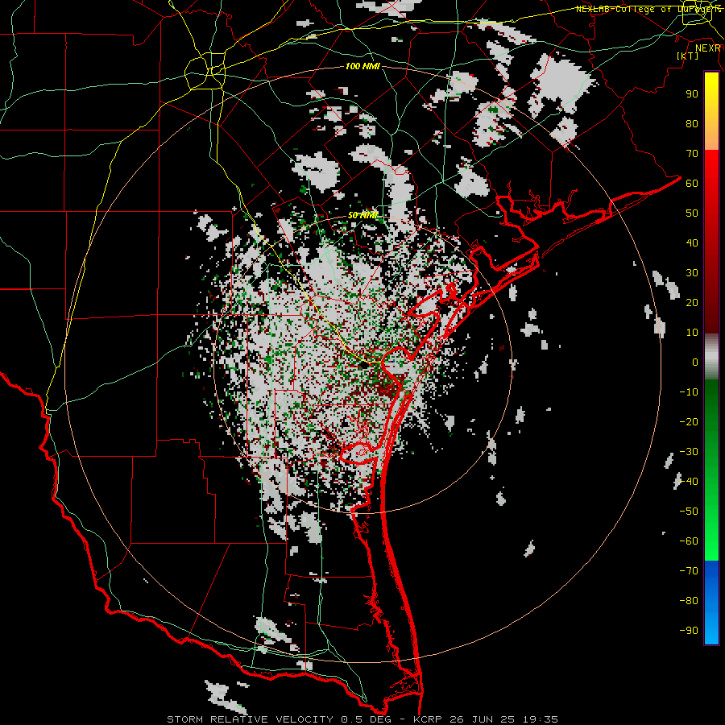Image resolution: width=725 pixels, height=725 pixels.
Task: Click the "100 NMI" range ring label
Action: 362,66
